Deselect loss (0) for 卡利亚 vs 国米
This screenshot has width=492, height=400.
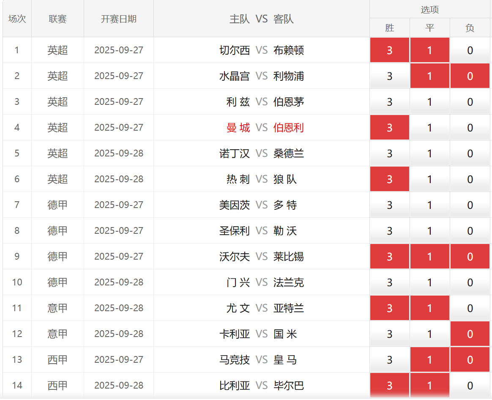(x=470, y=334)
